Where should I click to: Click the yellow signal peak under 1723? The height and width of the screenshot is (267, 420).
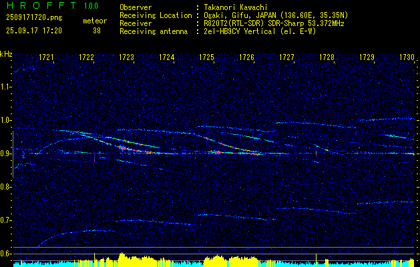[122, 257]
